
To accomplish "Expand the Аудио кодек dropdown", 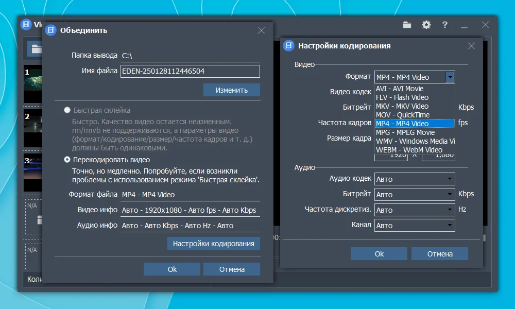I will pyautogui.click(x=415, y=179).
